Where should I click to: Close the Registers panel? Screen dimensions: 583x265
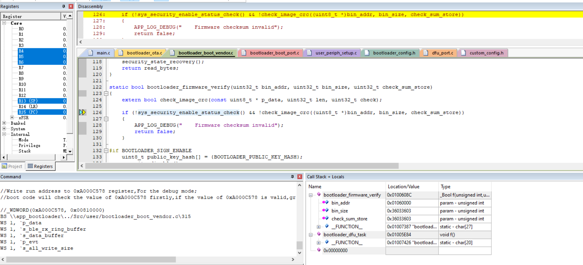click(71, 6)
